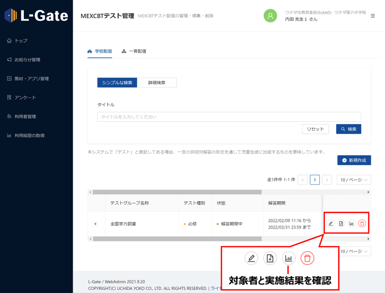This screenshot has height=293, width=385.
Task: Go to previous page of results
Action: 303,180
